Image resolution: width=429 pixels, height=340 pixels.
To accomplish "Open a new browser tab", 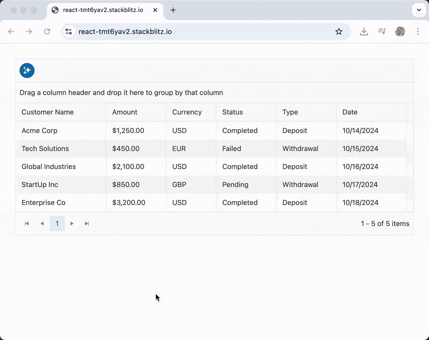I will point(173,10).
